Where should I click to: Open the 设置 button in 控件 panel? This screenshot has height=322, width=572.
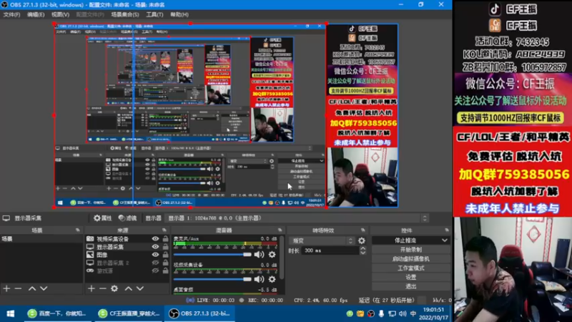tap(410, 277)
